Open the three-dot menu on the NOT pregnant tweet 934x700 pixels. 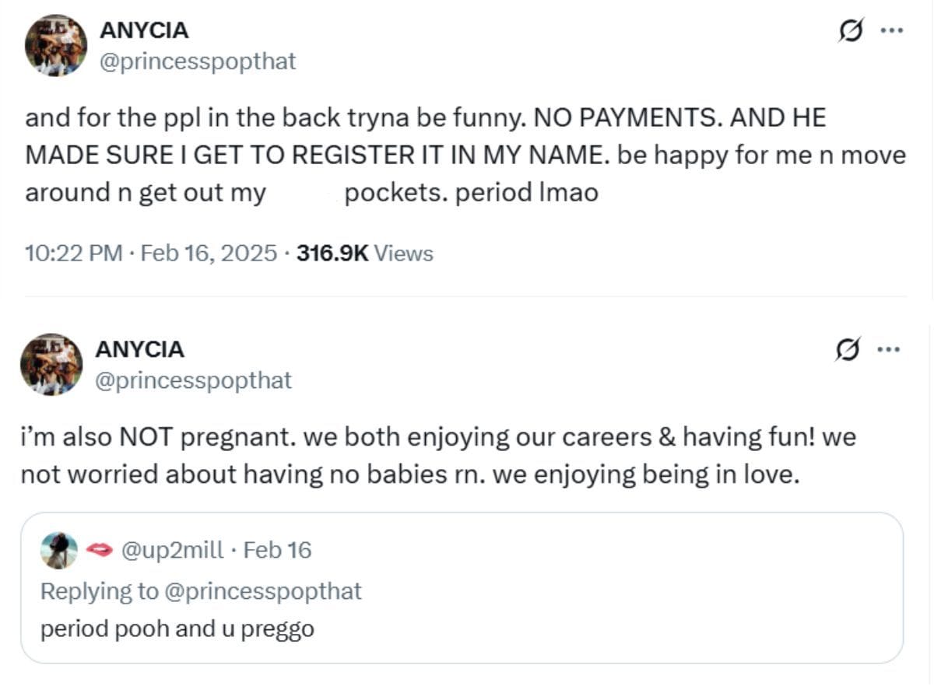888,350
